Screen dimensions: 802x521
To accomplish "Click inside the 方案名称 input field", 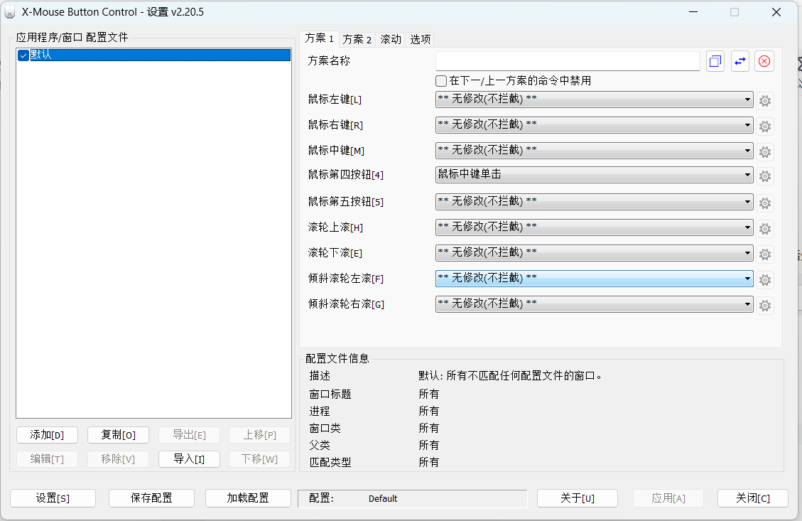I will coord(567,61).
